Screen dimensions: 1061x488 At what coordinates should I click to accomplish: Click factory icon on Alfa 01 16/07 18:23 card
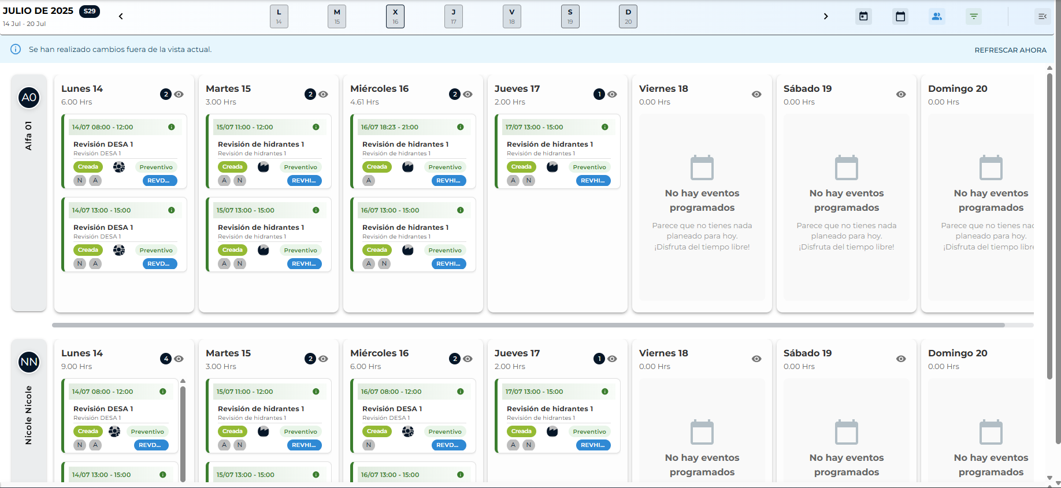(408, 167)
